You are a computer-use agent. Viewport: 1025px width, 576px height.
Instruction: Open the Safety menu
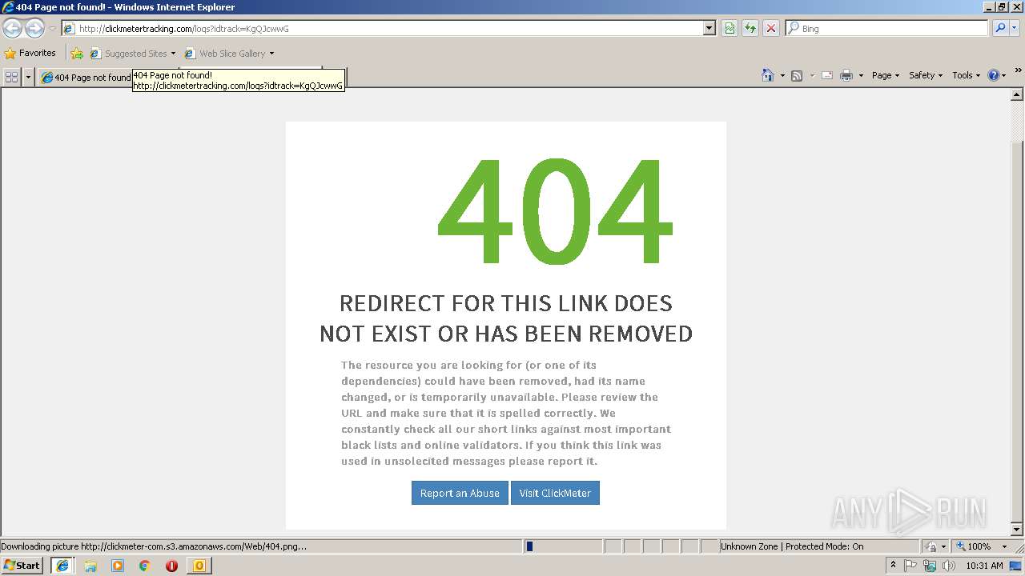pyautogui.click(x=926, y=75)
